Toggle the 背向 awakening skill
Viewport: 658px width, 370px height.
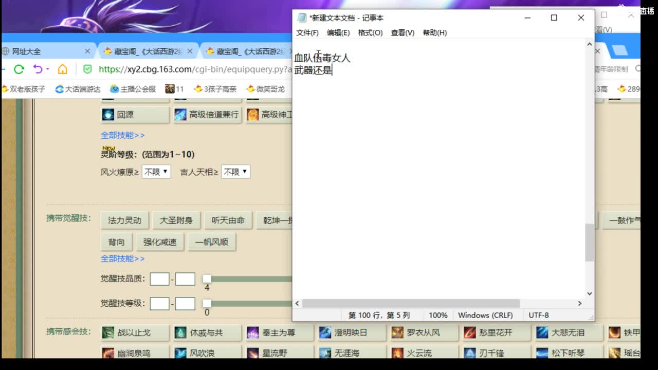tap(116, 242)
